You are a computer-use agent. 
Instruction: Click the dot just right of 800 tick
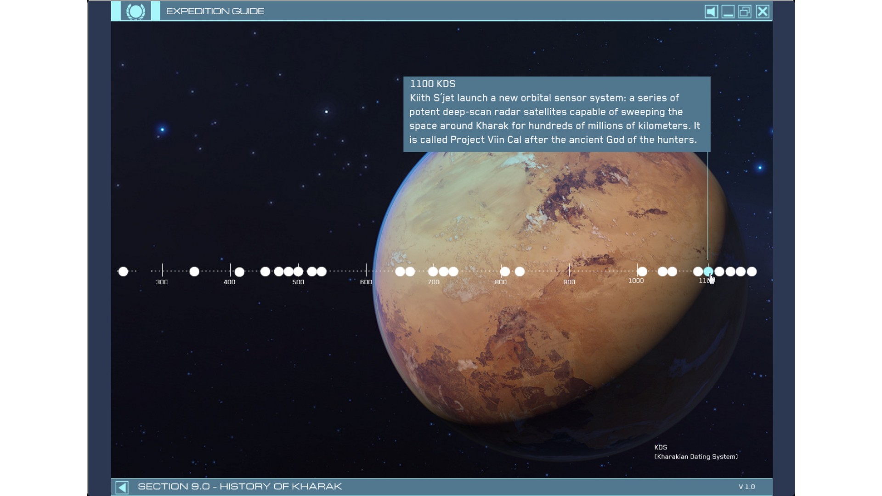[505, 271]
